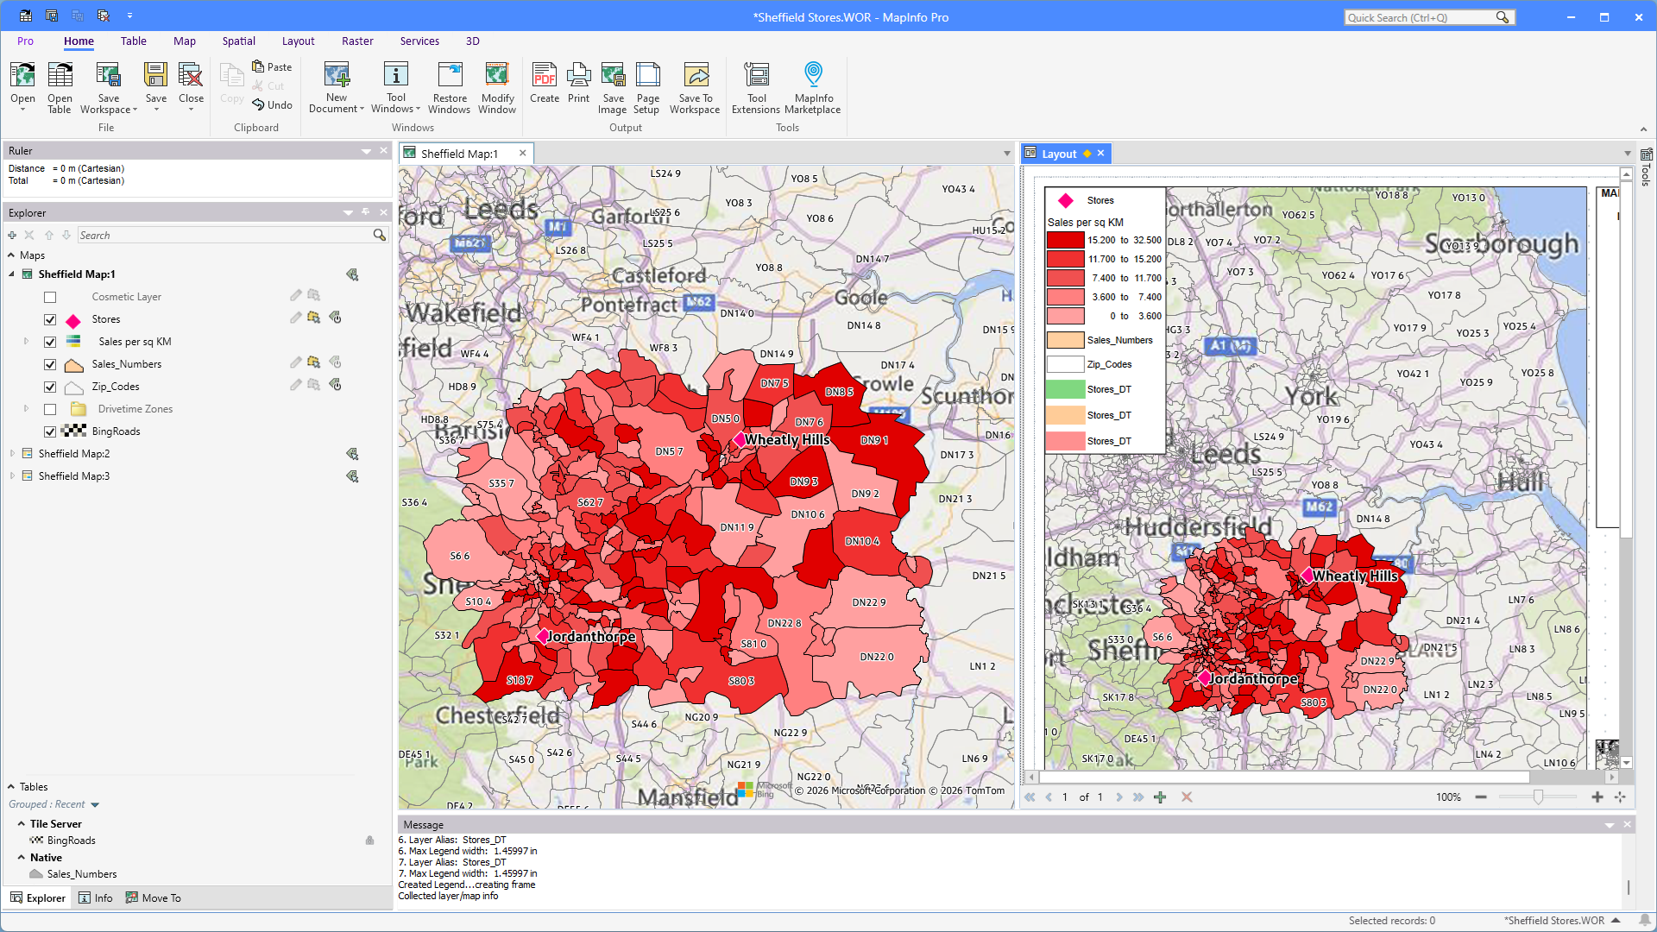The width and height of the screenshot is (1657, 932).
Task: Enable the Drivetime Zones layer checkbox
Action: tap(50, 409)
